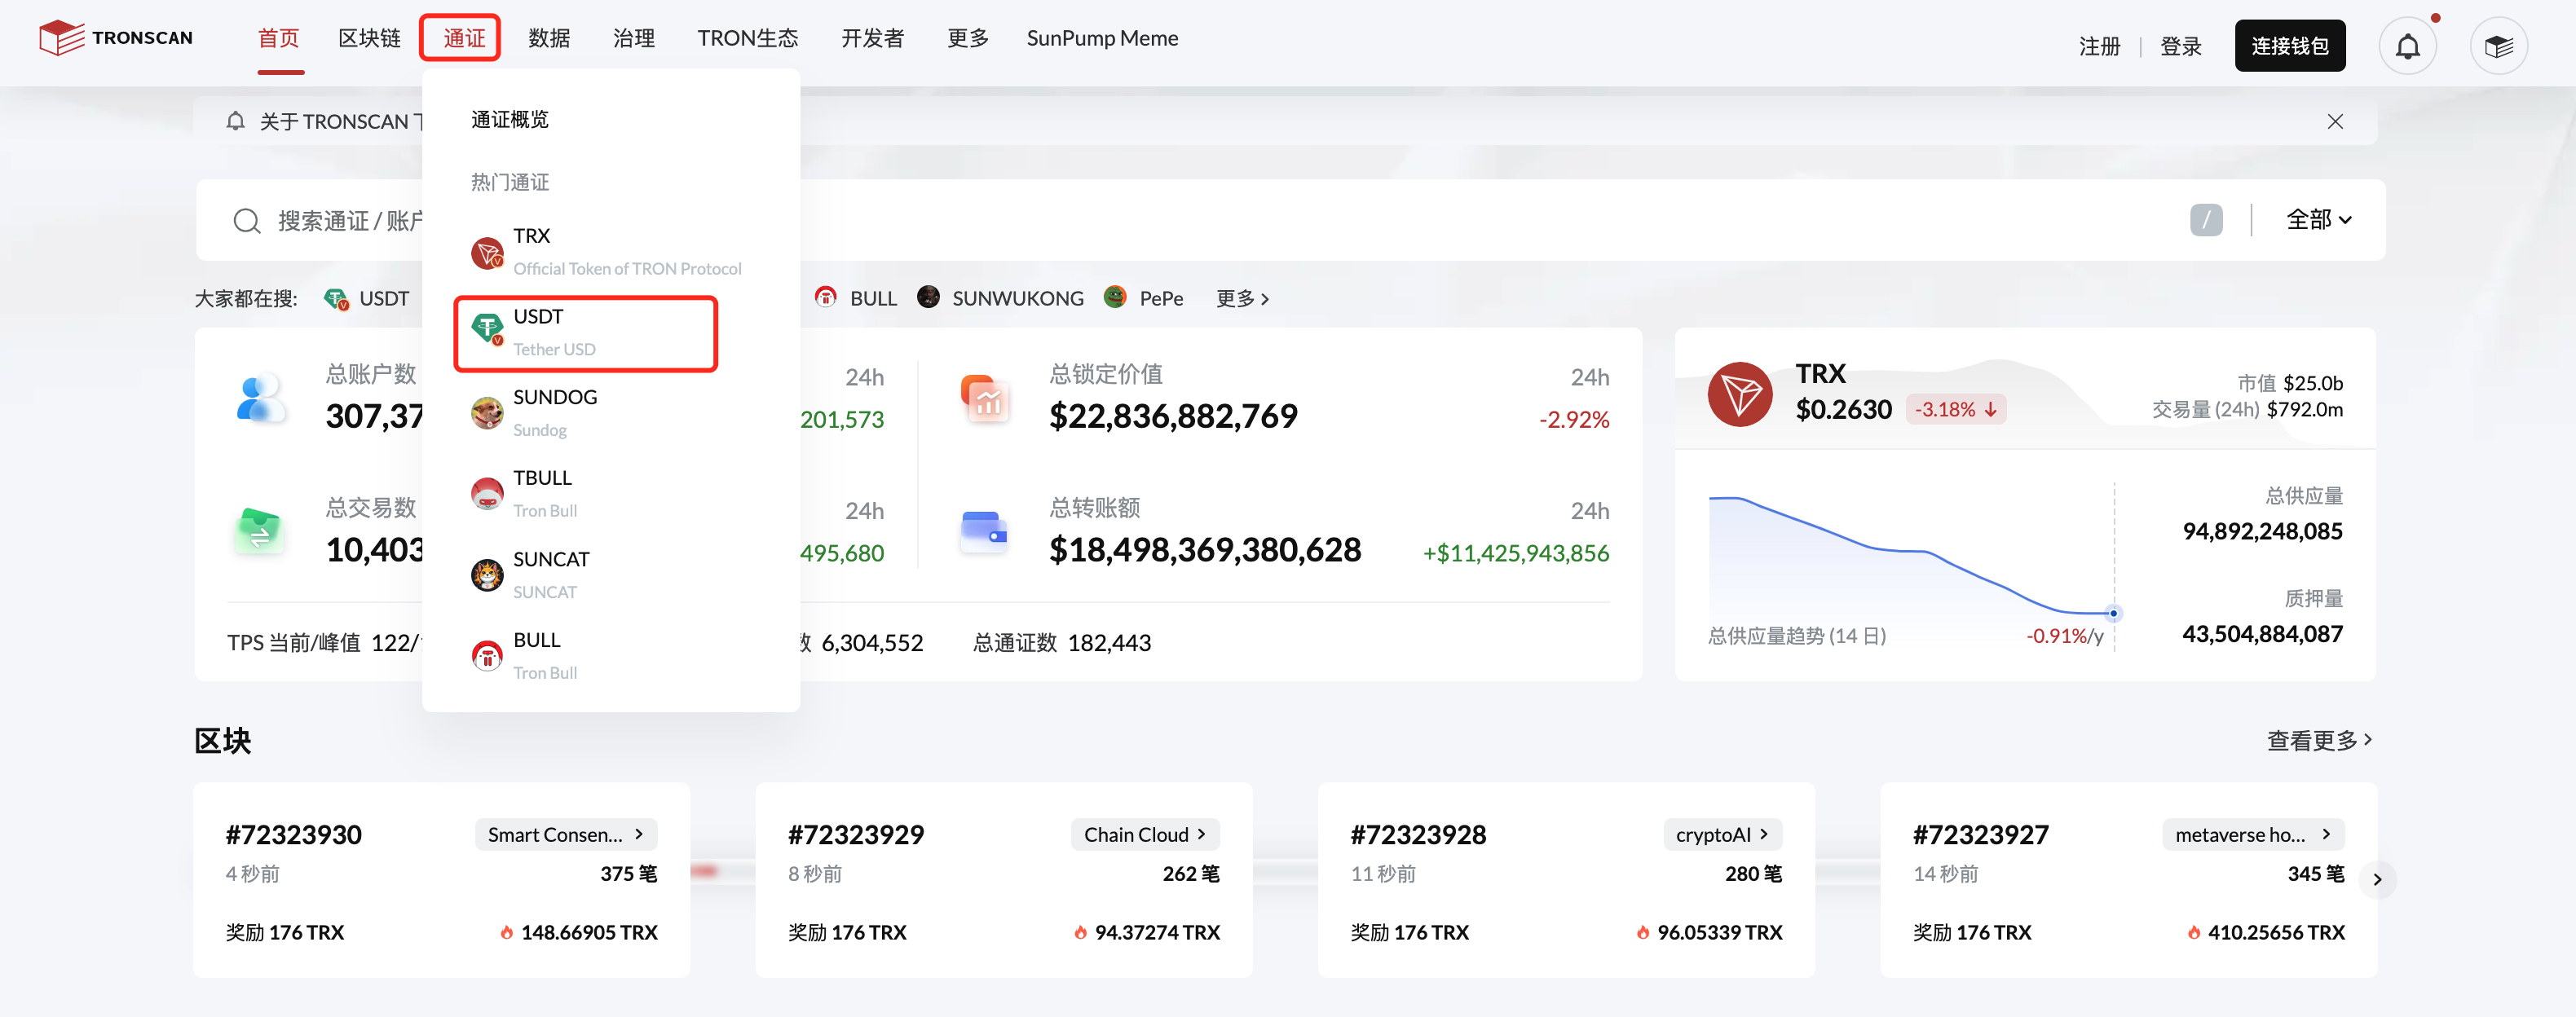
Task: Open block #72323928
Action: click(x=1419, y=835)
